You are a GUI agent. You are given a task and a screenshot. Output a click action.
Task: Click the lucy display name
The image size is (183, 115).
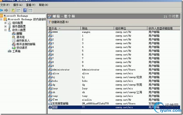[55, 88]
